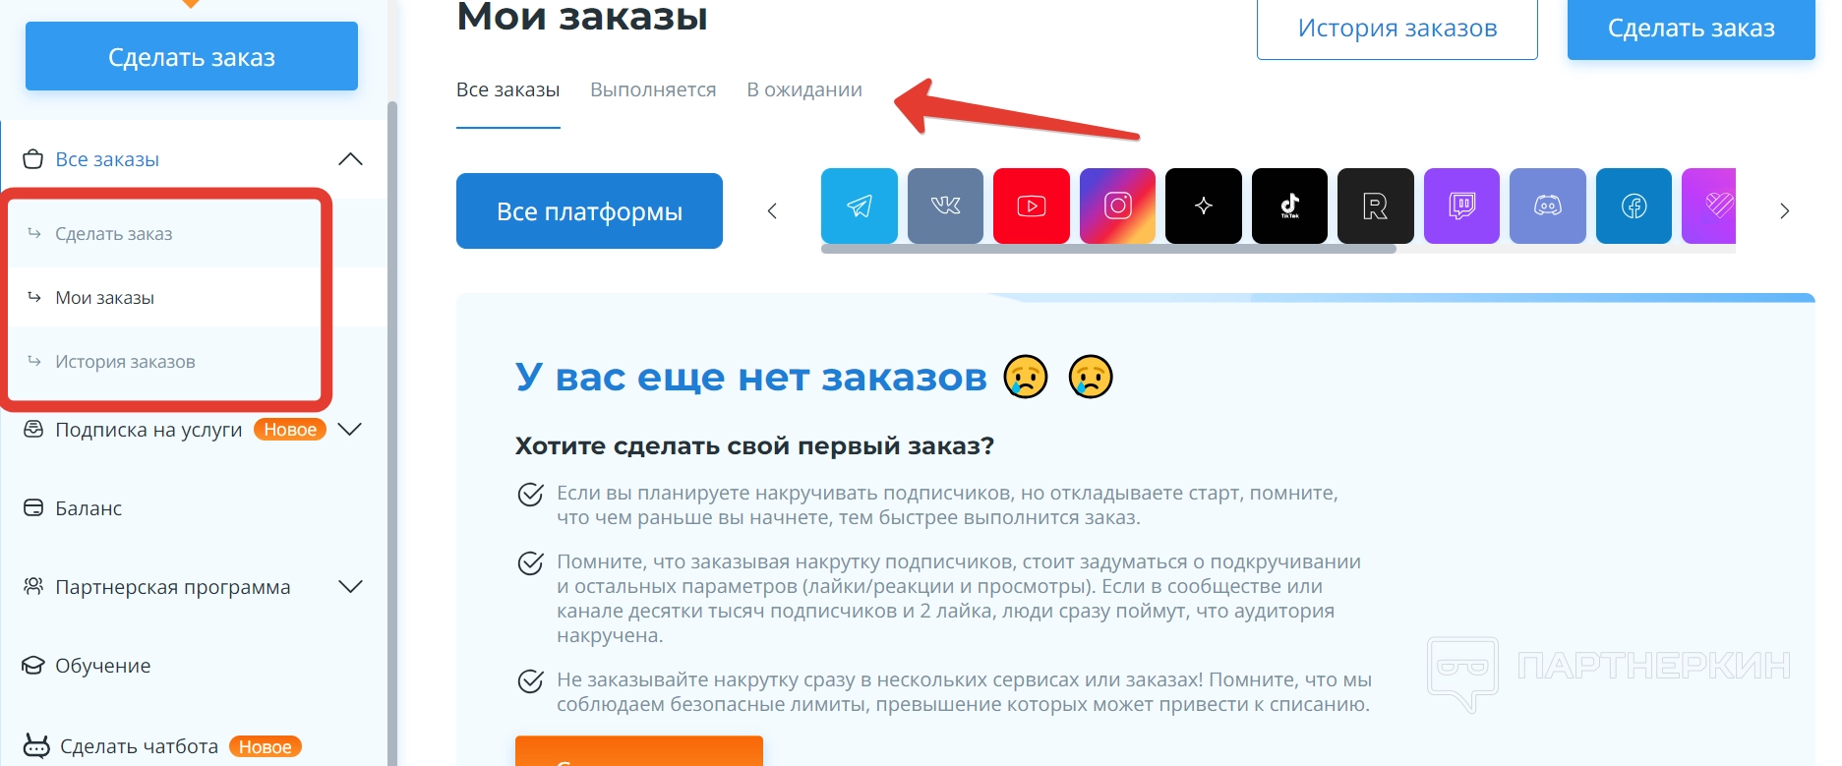
Task: Show next platforms with the right arrow
Action: coord(1784,210)
